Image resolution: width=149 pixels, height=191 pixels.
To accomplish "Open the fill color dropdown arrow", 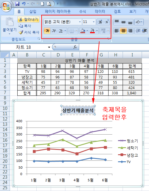I will coord(87,31).
